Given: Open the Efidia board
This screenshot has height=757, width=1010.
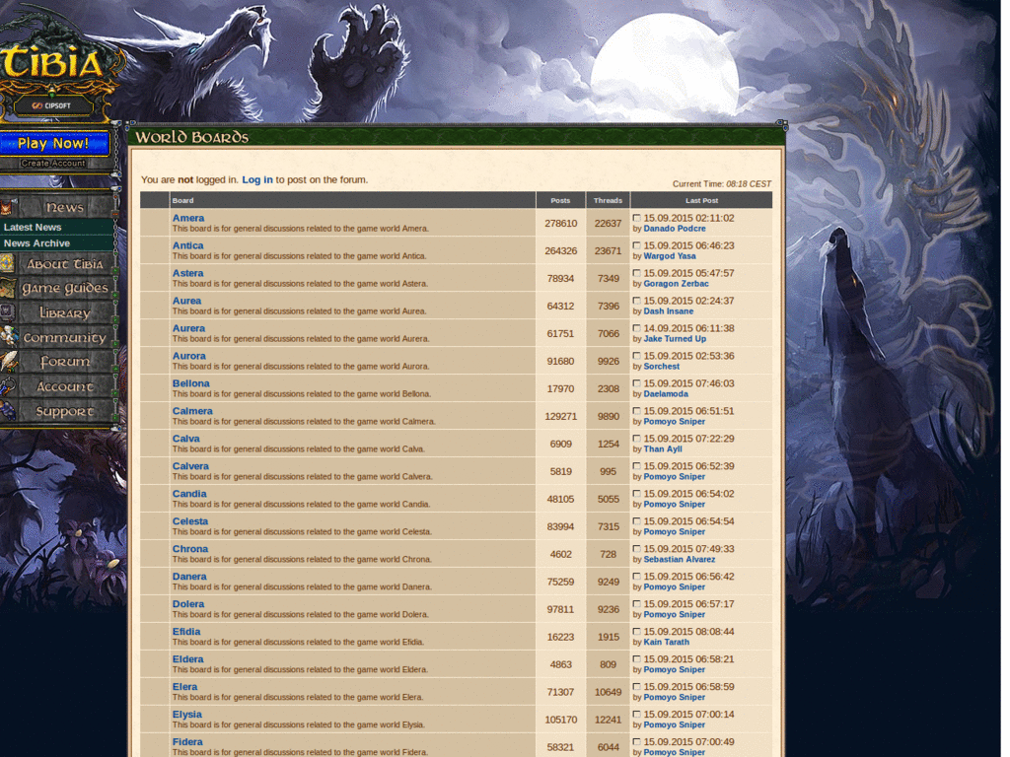Looking at the screenshot, I should click(186, 632).
